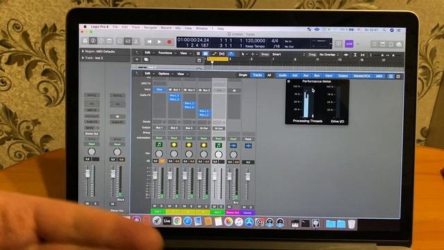This screenshot has width=444, height=250.
Task: Toggle the Bus channel filter button
Action: [x=316, y=76]
